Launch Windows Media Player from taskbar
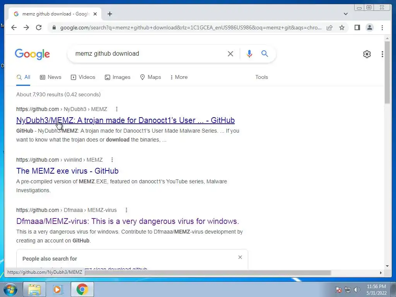The height and width of the screenshot is (297, 396). coord(58,289)
